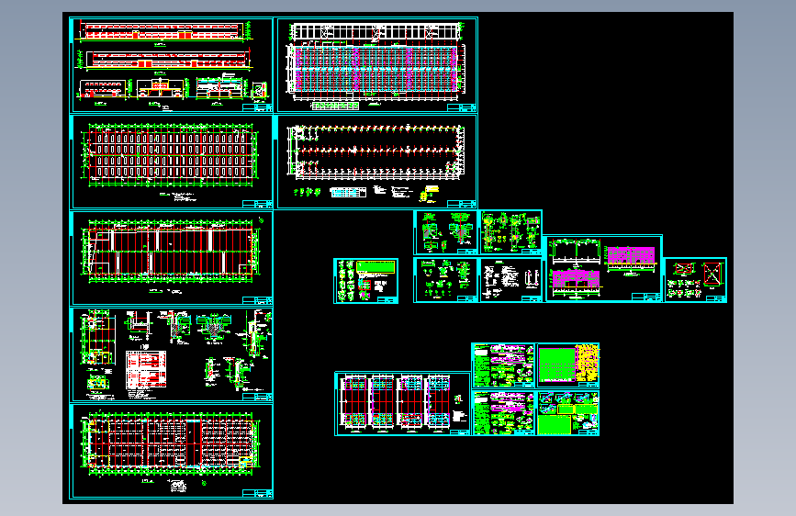The width and height of the screenshot is (796, 516).
Task: Select the lower-left small green detail sheet
Action: (445, 280)
